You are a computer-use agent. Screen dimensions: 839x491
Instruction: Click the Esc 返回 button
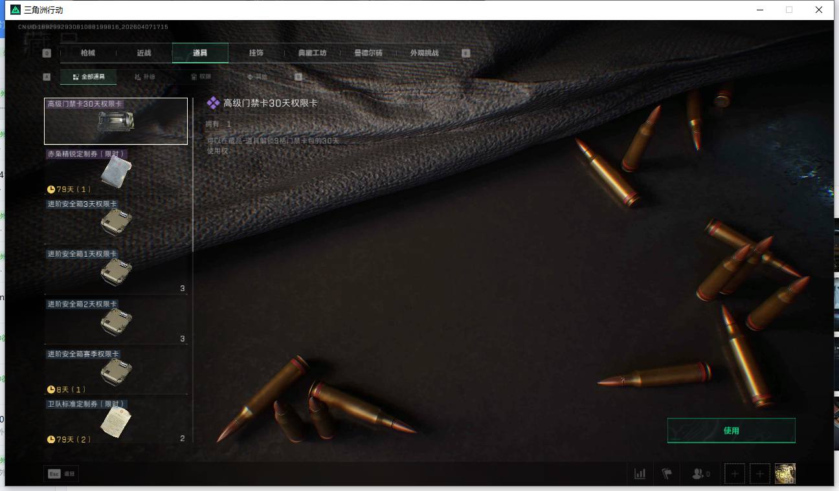(x=62, y=474)
